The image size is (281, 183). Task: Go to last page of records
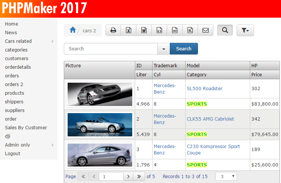139,177
